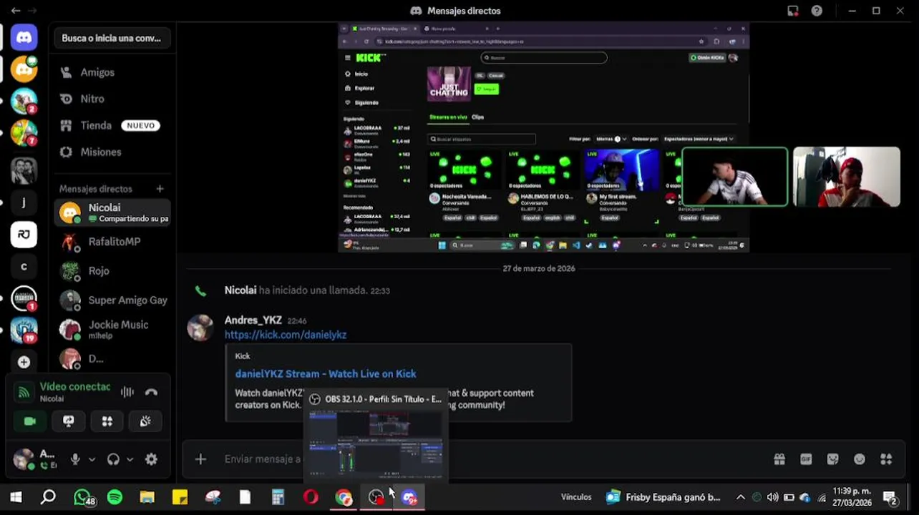Go back with the arrow in Discord's title bar
The width and height of the screenshot is (919, 515).
pos(16,11)
